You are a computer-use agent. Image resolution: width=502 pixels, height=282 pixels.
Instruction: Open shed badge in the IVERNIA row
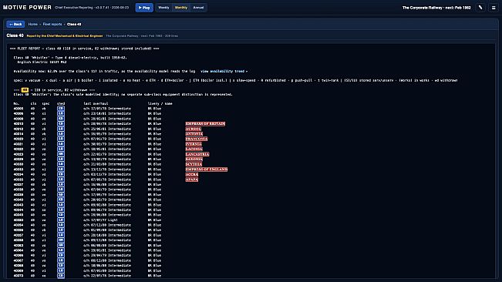[61, 144]
